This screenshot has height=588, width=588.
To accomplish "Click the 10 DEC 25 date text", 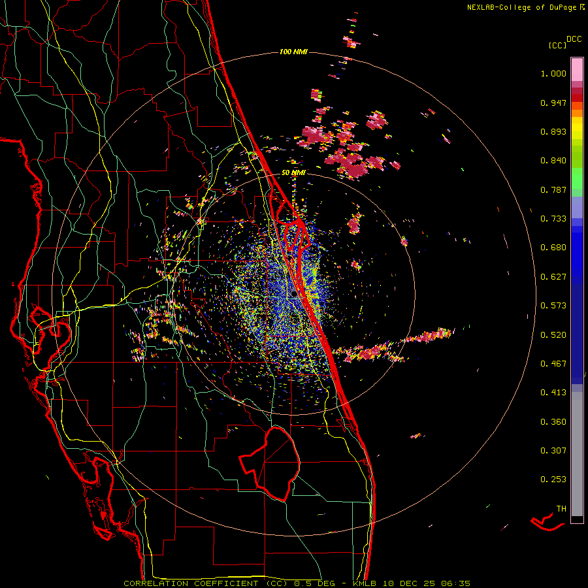I will [410, 583].
